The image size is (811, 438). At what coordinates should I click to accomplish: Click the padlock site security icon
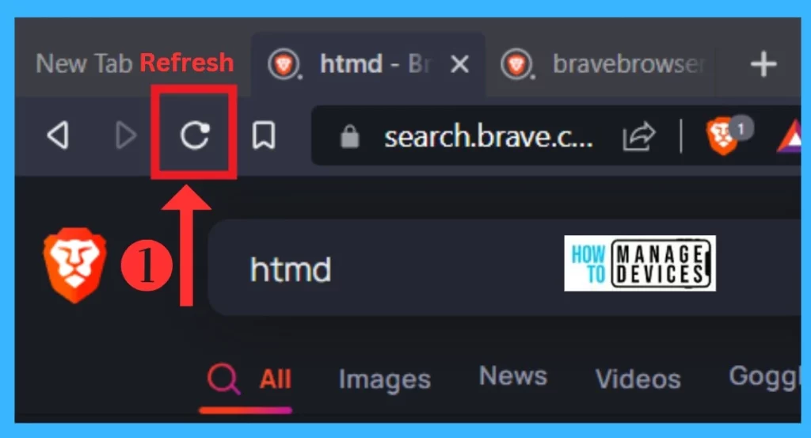point(349,136)
